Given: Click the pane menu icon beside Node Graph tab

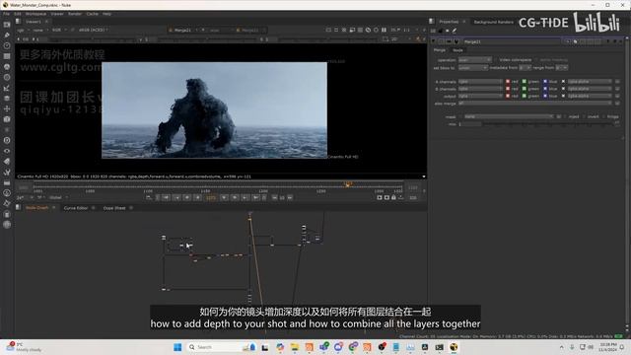Looking at the screenshot, I should [18, 208].
